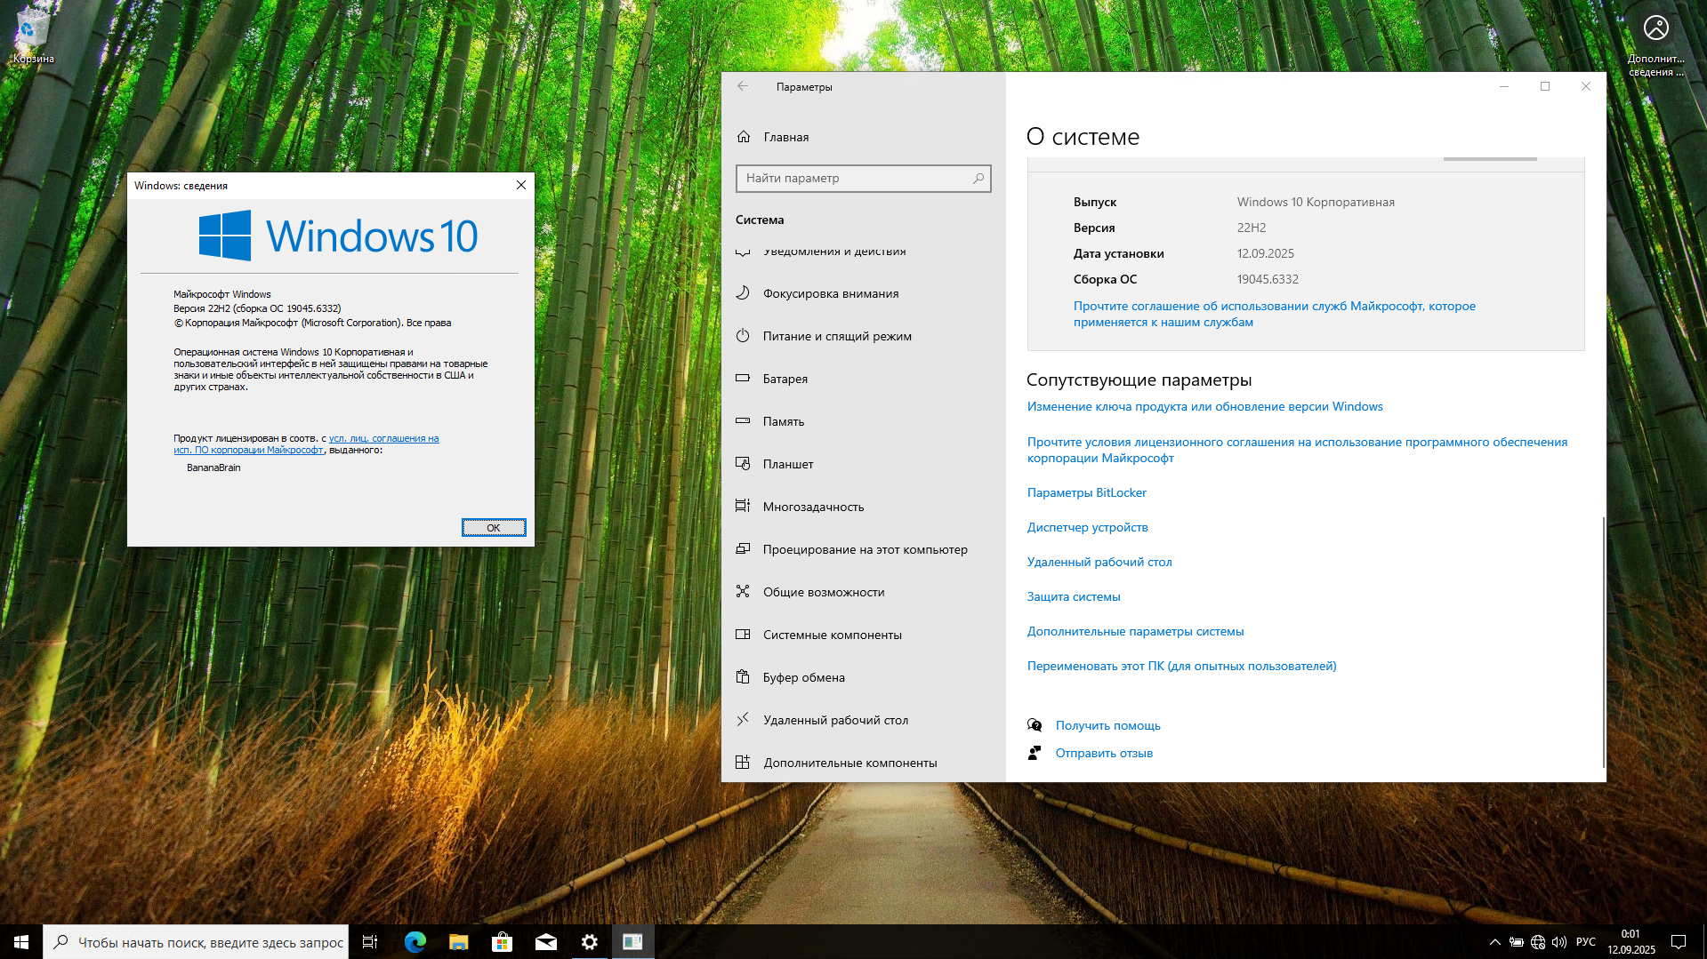Image resolution: width=1707 pixels, height=959 pixels.
Task: Open software license terms link in Settings
Action: tap(1297, 450)
